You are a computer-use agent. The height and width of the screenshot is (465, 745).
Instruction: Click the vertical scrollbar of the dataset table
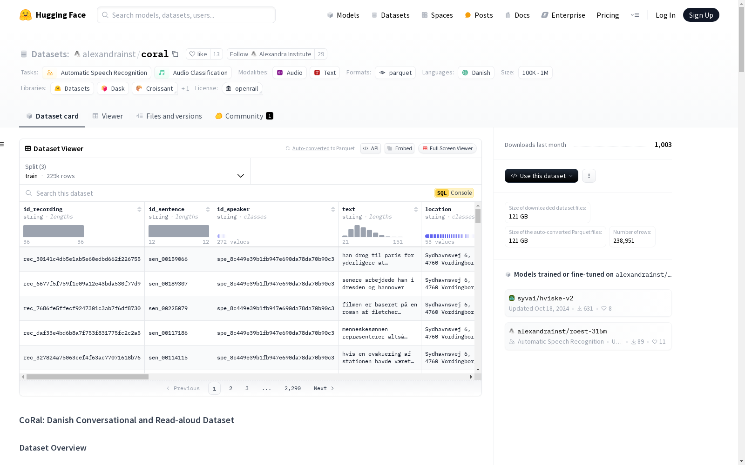coord(478,216)
